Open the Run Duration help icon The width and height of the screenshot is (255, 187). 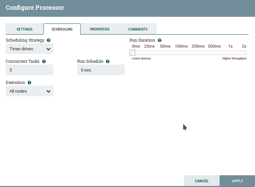(x=160, y=40)
